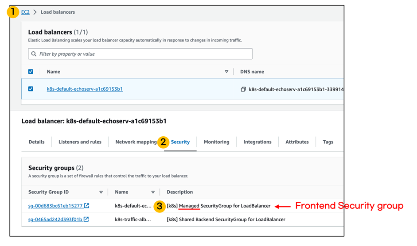The width and height of the screenshot is (417, 246).
Task: Copy the DNS name with the copy icon
Action: [x=243, y=89]
